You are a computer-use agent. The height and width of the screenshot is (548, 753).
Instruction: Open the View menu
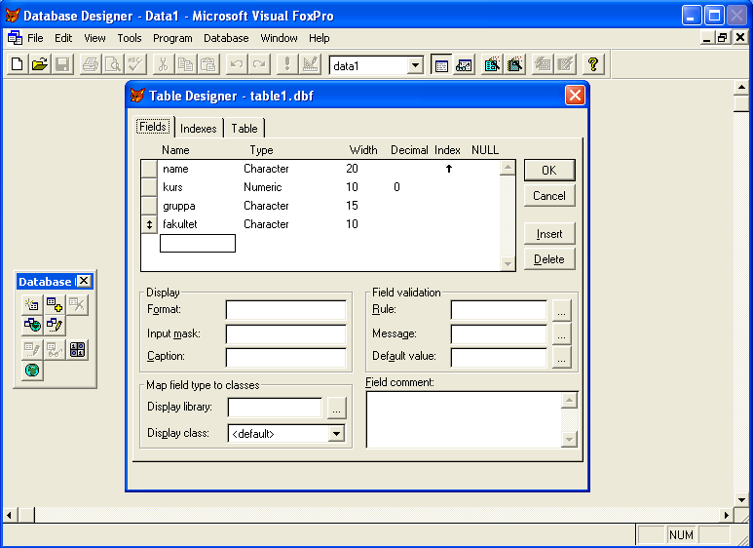pos(94,38)
